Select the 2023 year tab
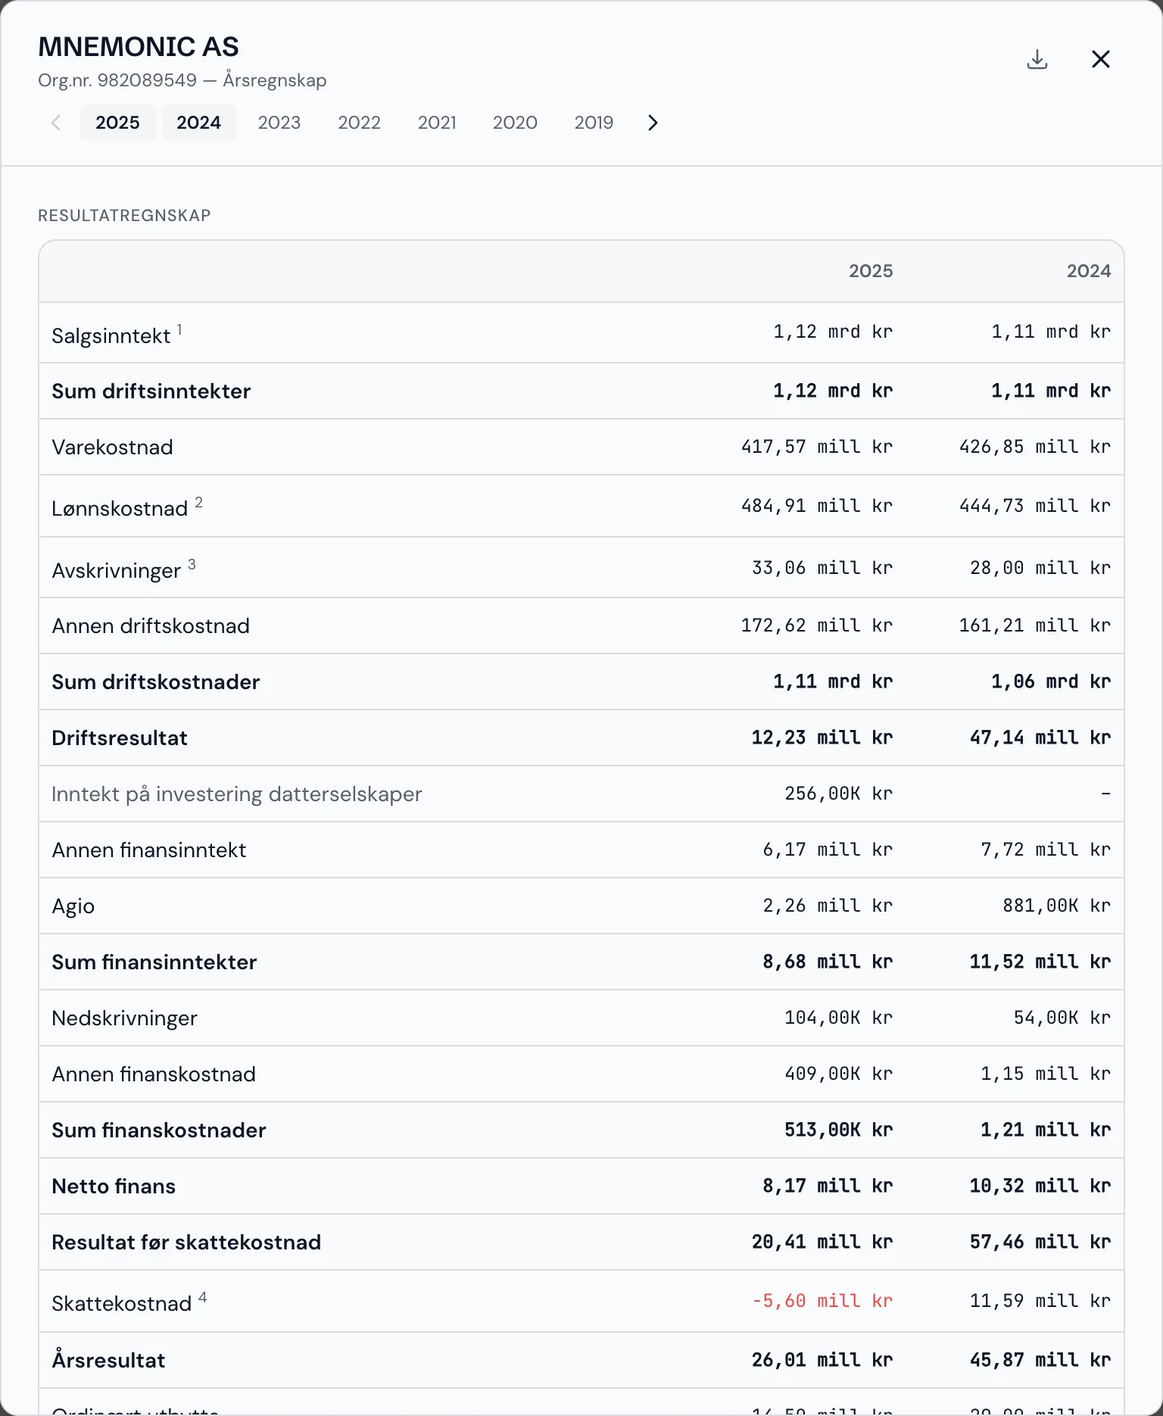 point(279,123)
